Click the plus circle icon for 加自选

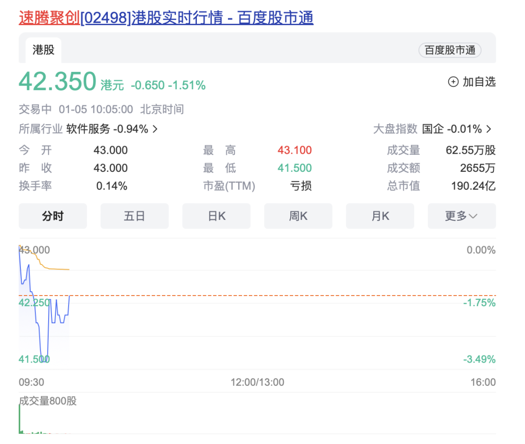coord(453,82)
